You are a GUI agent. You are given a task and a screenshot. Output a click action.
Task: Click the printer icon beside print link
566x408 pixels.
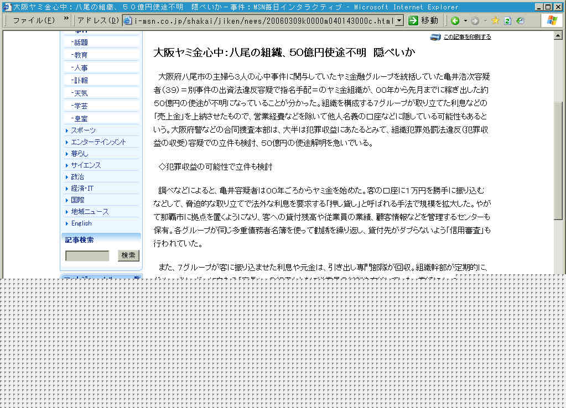pos(435,37)
